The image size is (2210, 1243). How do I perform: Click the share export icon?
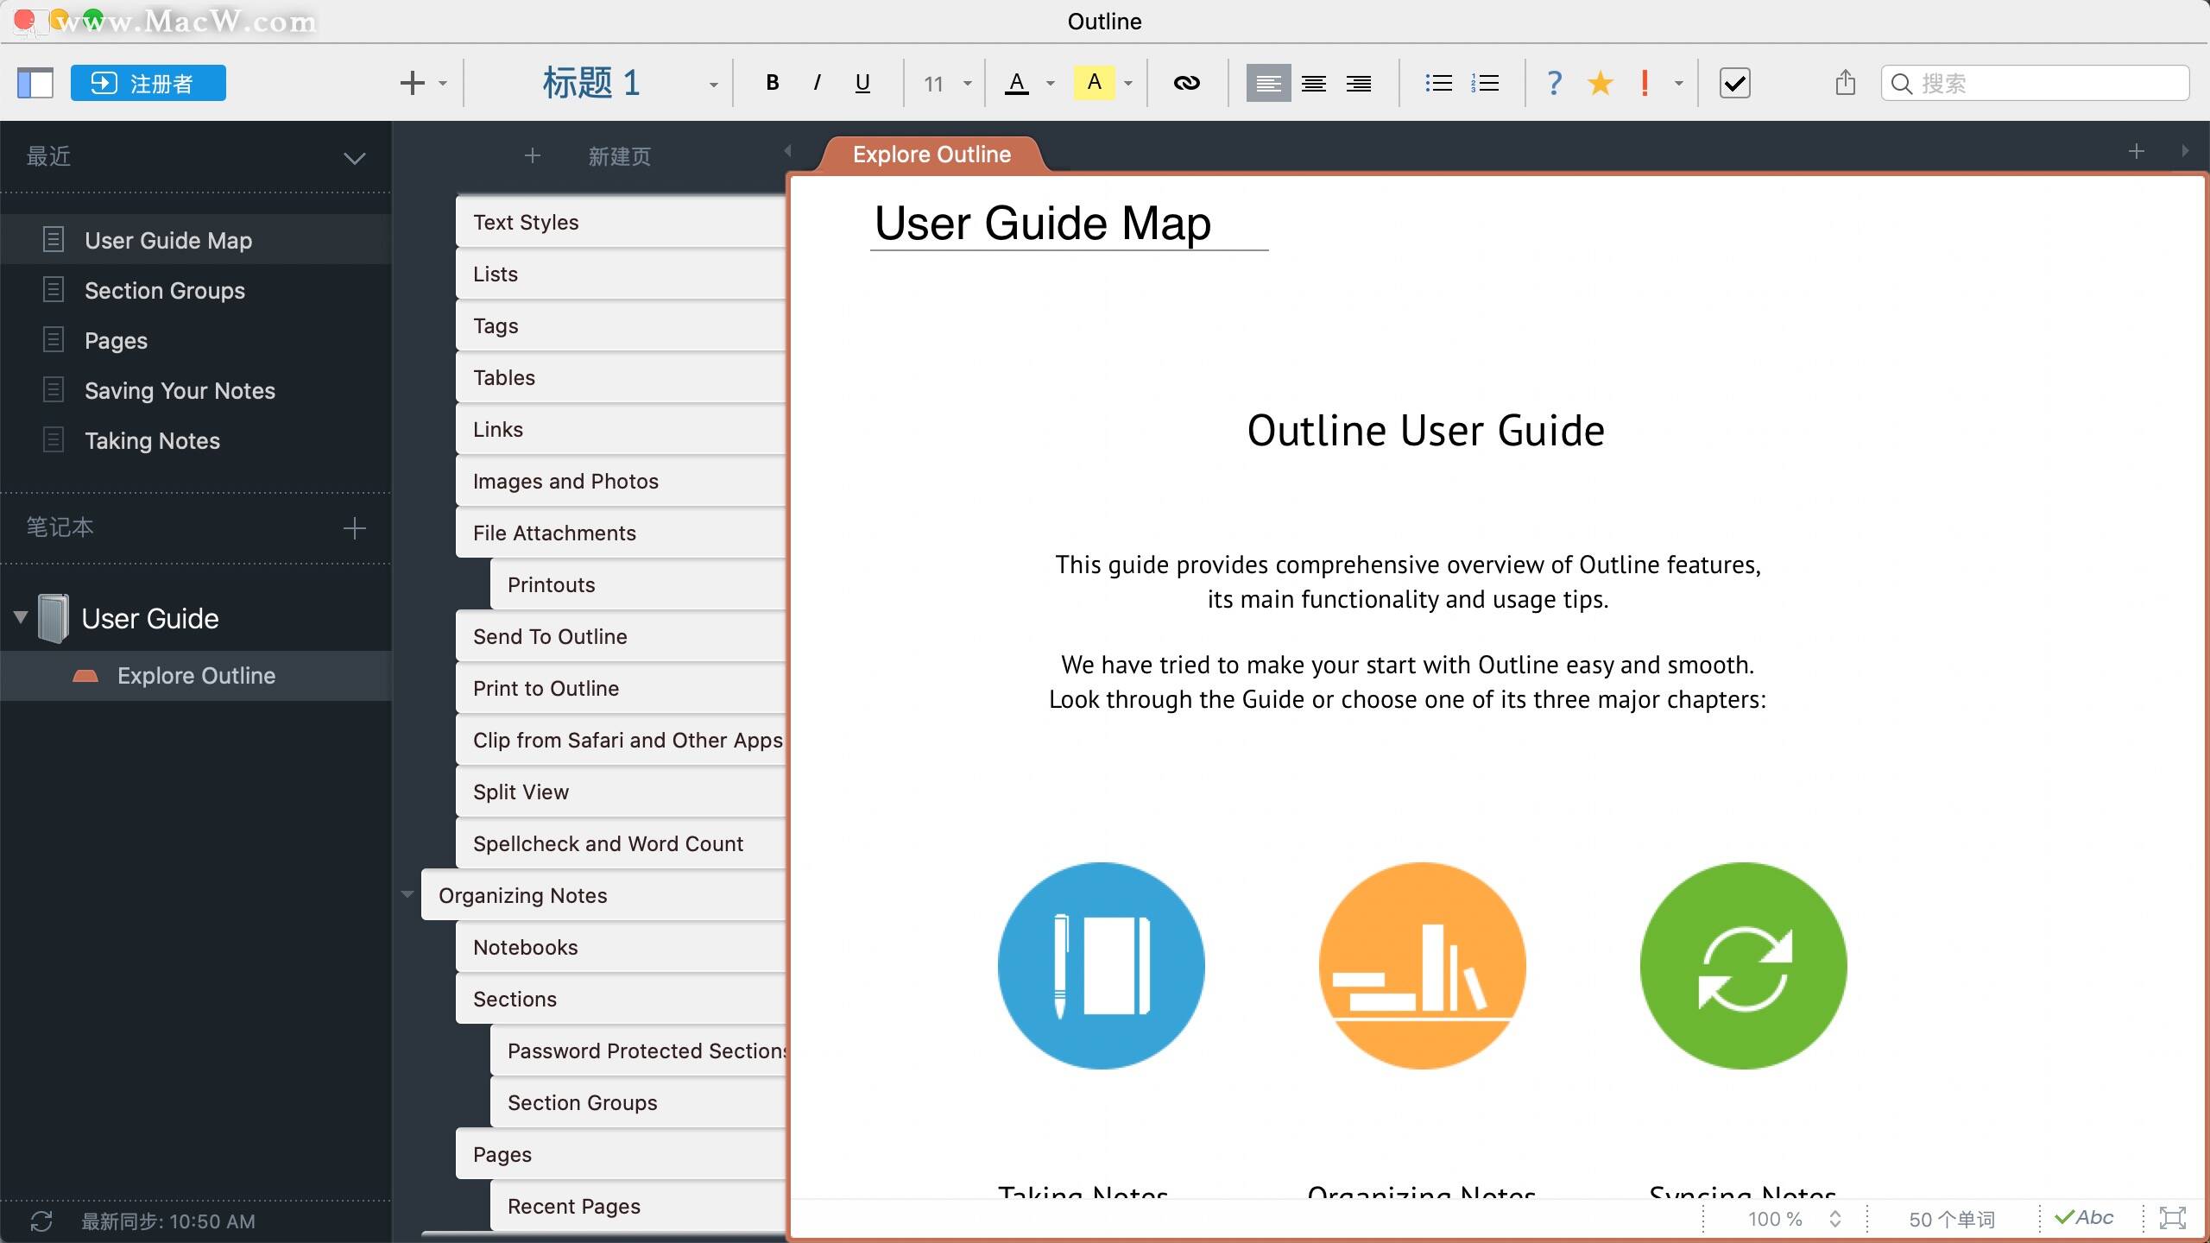[x=1846, y=82]
